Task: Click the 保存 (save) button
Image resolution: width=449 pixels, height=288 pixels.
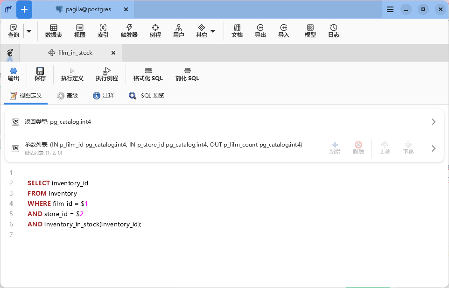Action: click(x=40, y=74)
